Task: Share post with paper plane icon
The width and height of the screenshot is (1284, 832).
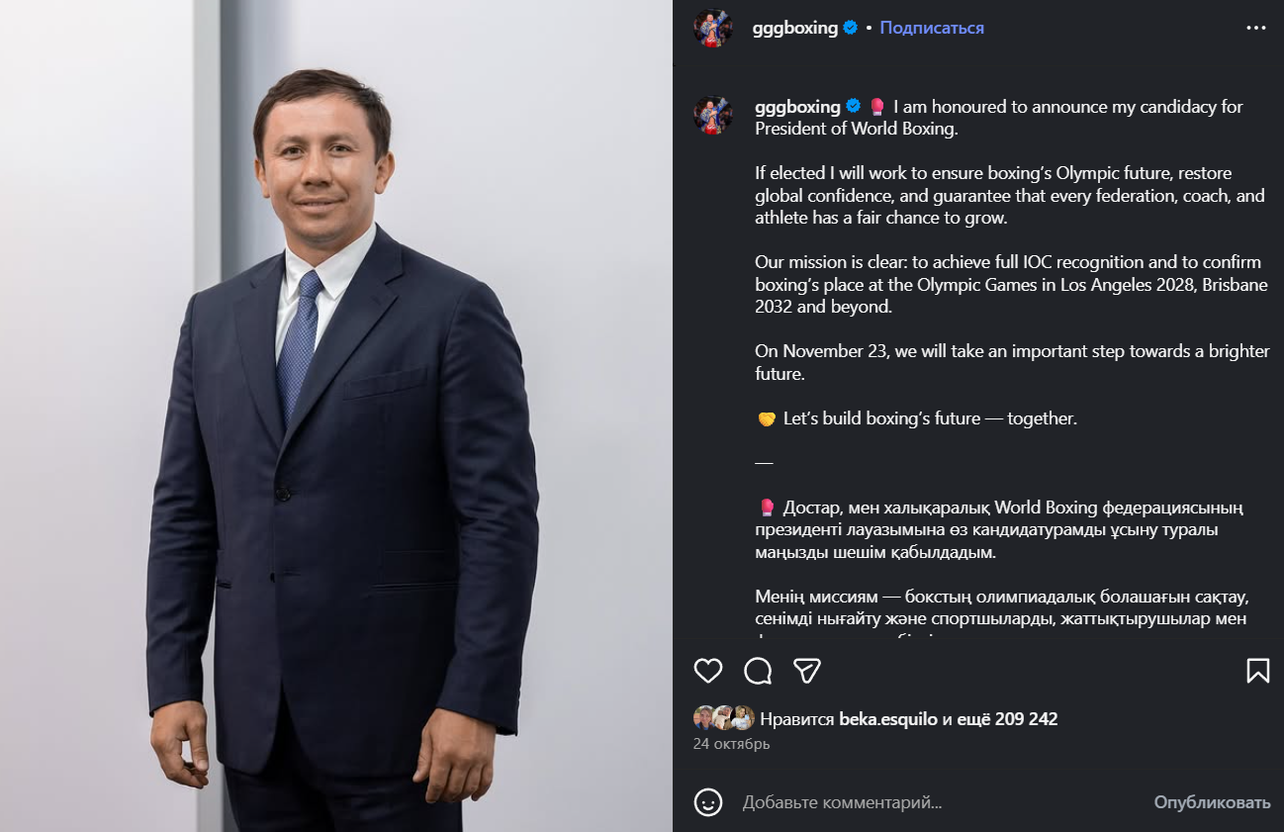Action: pos(807,671)
